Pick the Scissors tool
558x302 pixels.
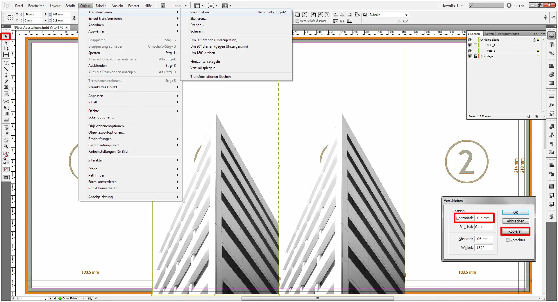[6, 101]
